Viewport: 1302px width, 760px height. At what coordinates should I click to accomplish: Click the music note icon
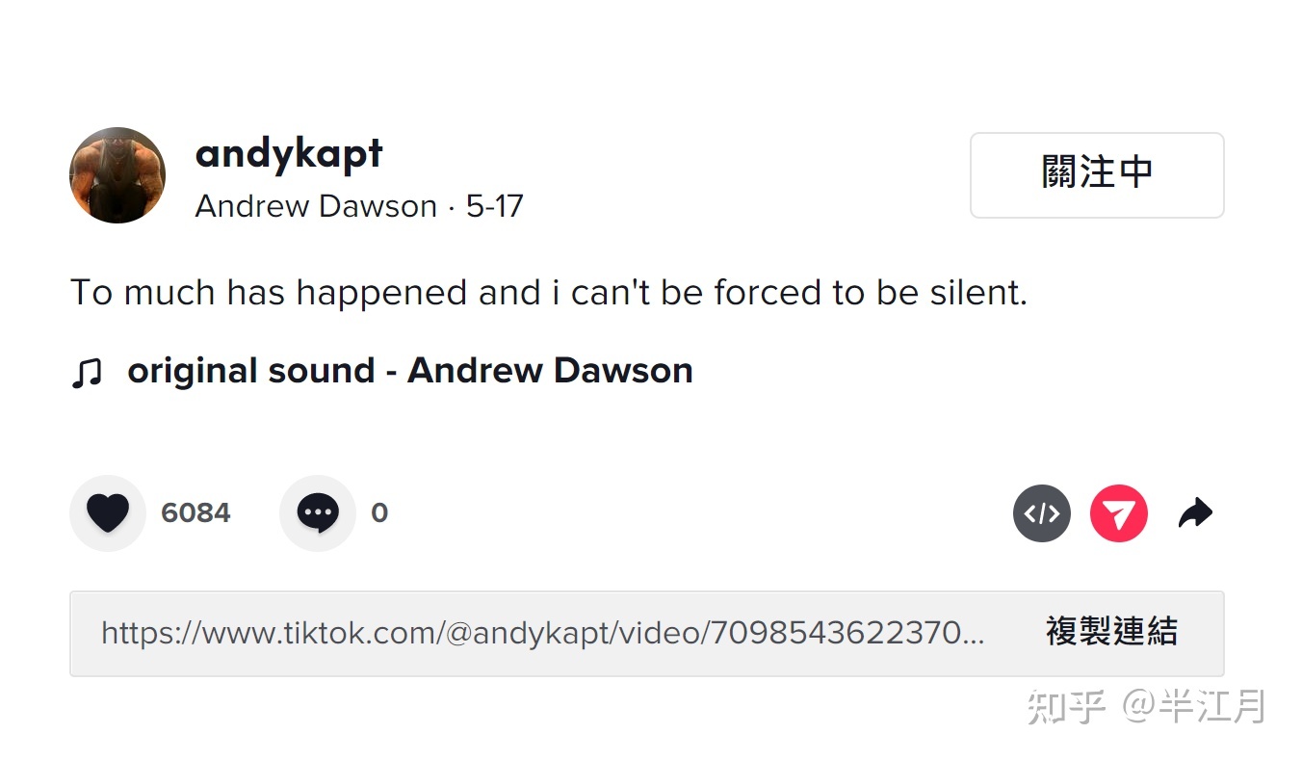(87, 372)
